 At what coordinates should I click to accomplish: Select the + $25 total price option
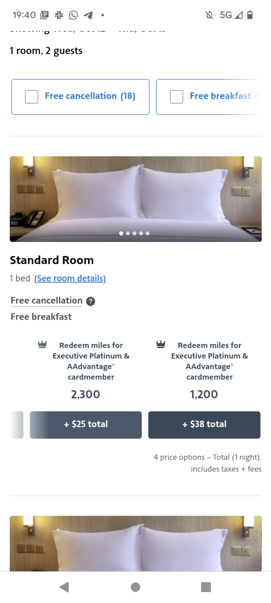coord(86,425)
